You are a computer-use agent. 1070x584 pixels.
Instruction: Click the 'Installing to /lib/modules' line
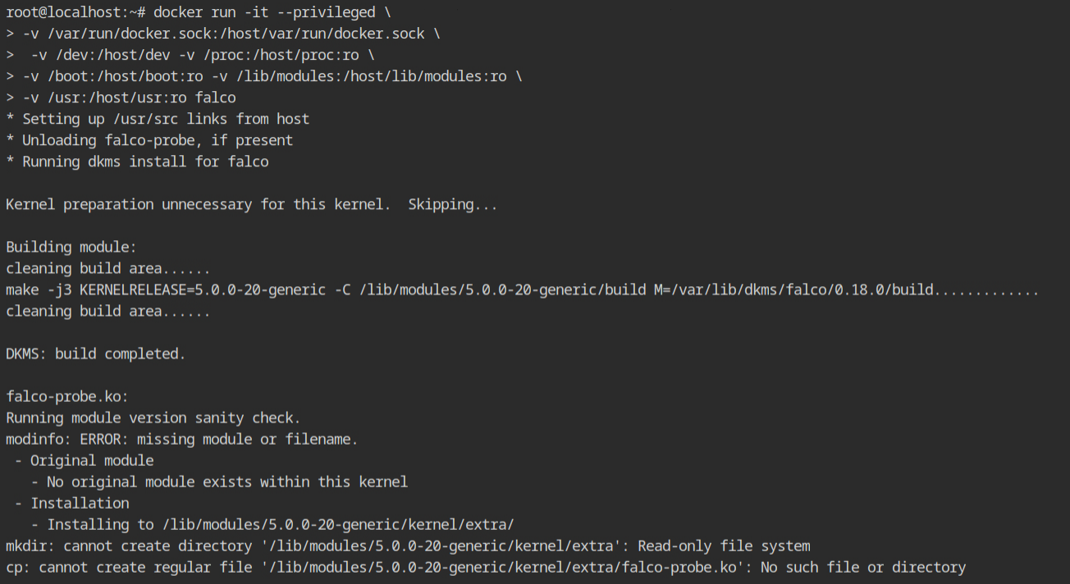pos(272,524)
